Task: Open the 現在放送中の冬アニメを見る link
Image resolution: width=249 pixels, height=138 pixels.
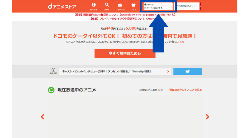Action: pyautogui.click(x=185, y=90)
